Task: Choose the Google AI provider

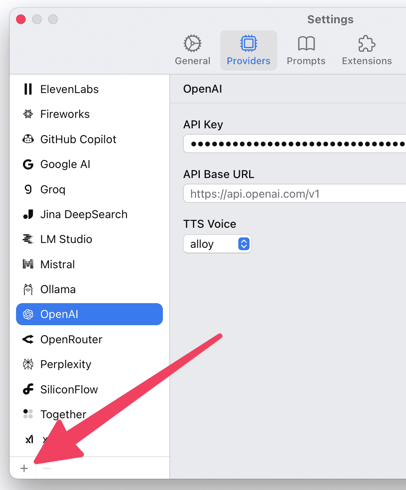Action: tap(89, 164)
